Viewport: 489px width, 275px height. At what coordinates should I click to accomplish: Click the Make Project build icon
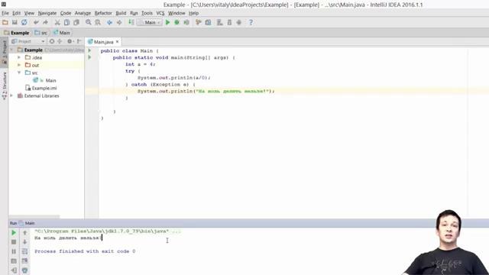point(131,22)
